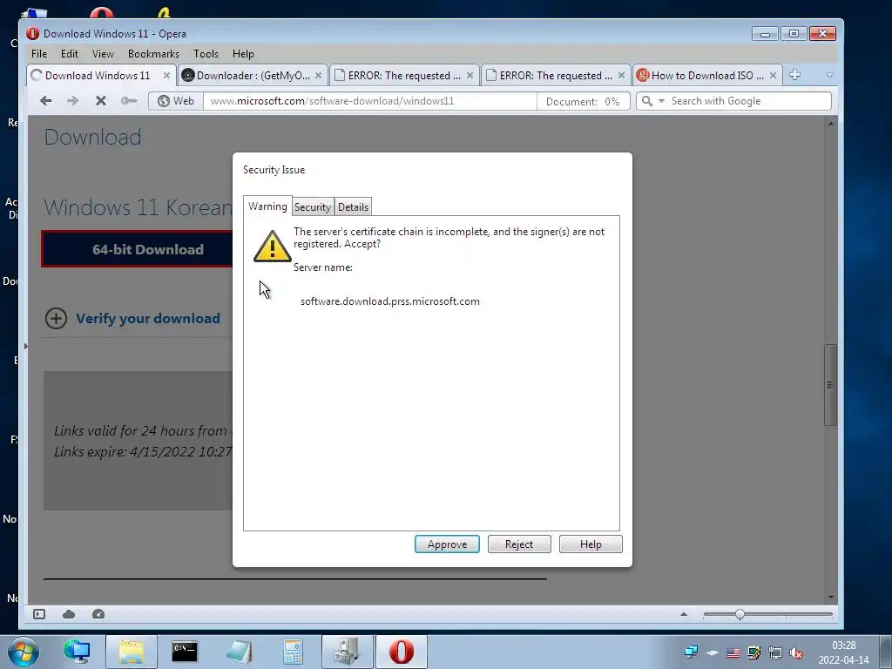Viewport: 892px width, 669px height.
Task: Click the Opera icon in the taskbar
Action: (x=401, y=652)
